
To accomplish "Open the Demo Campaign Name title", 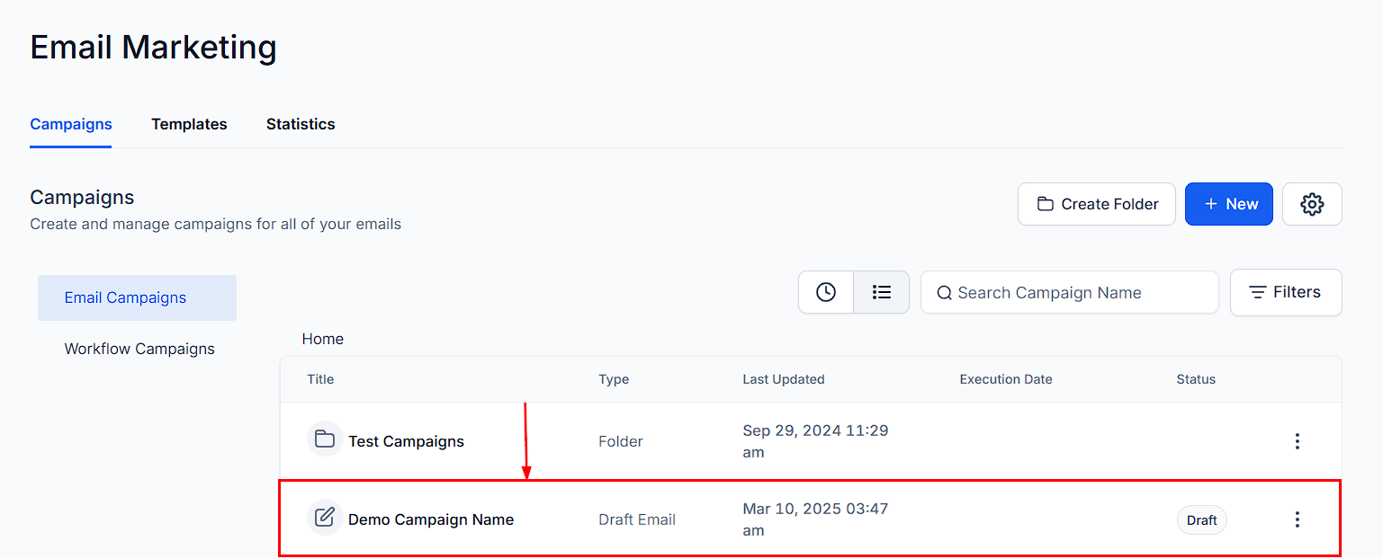I will tap(431, 519).
